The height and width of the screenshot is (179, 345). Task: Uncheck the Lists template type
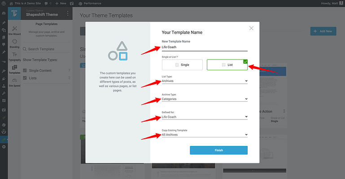click(25, 78)
